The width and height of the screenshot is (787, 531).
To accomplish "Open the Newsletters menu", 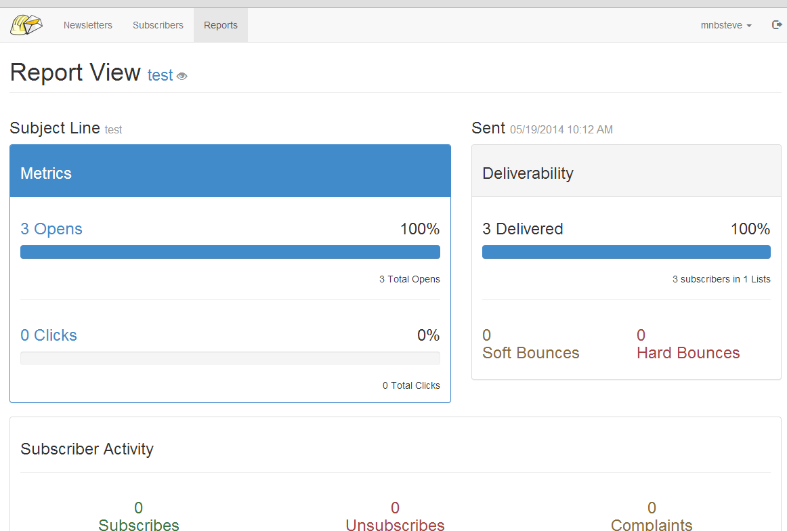I will click(88, 25).
